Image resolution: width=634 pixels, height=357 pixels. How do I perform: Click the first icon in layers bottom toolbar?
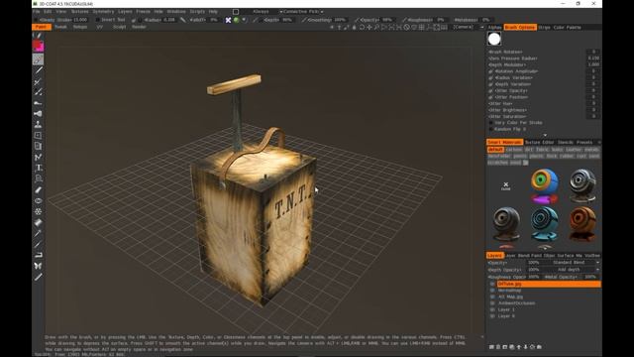491,347
